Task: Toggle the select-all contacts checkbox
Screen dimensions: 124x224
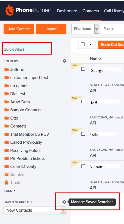Action: point(83,44)
